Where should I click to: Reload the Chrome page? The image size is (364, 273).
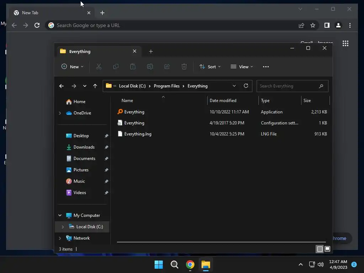click(37, 25)
